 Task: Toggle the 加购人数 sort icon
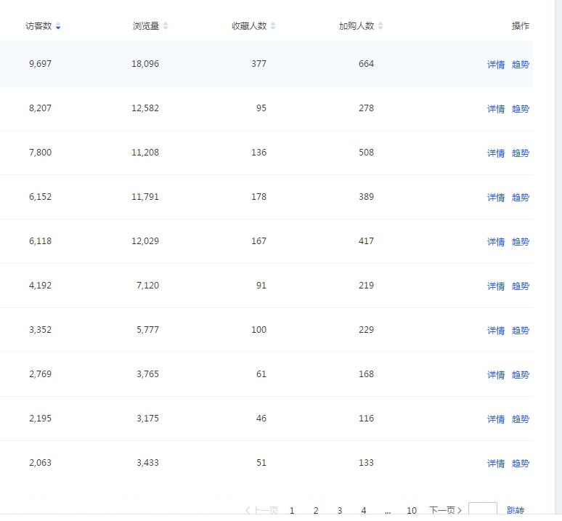(x=380, y=26)
